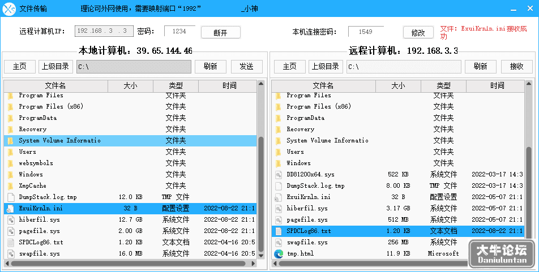The image size is (539, 272).
Task: Click folder icon of remote Windows
Action: pyautogui.click(x=279, y=163)
